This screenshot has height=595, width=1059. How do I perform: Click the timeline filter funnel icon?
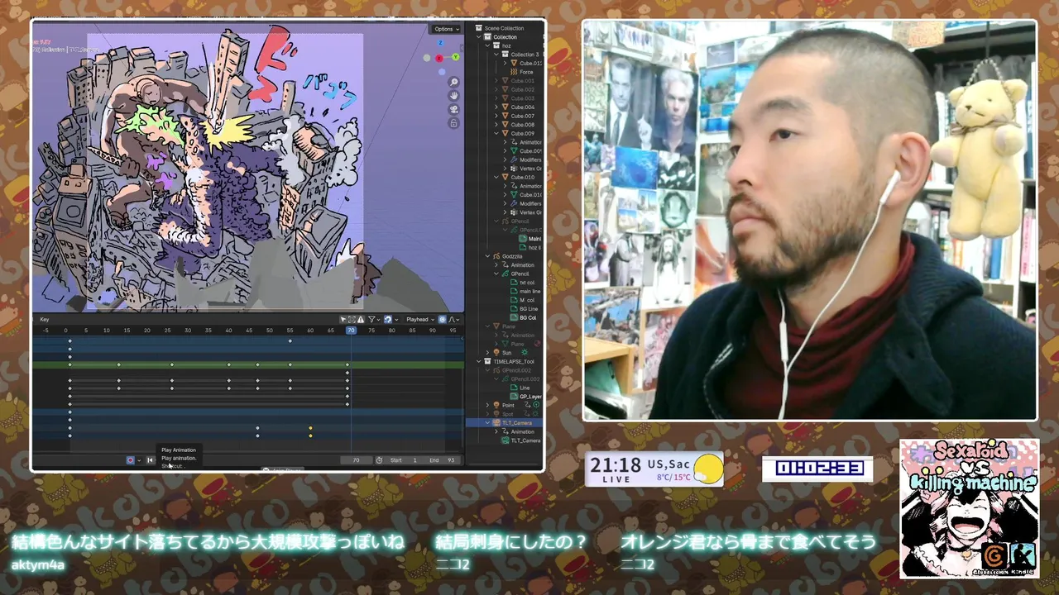[371, 320]
